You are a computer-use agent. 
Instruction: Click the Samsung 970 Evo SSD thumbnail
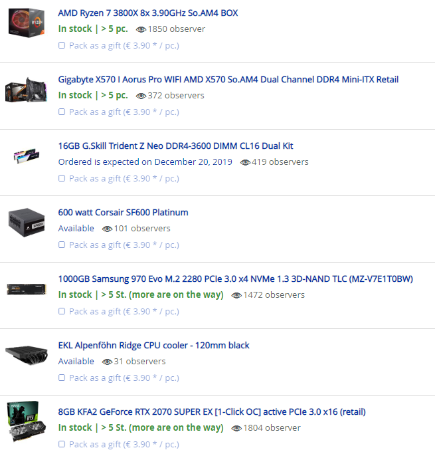[27, 289]
